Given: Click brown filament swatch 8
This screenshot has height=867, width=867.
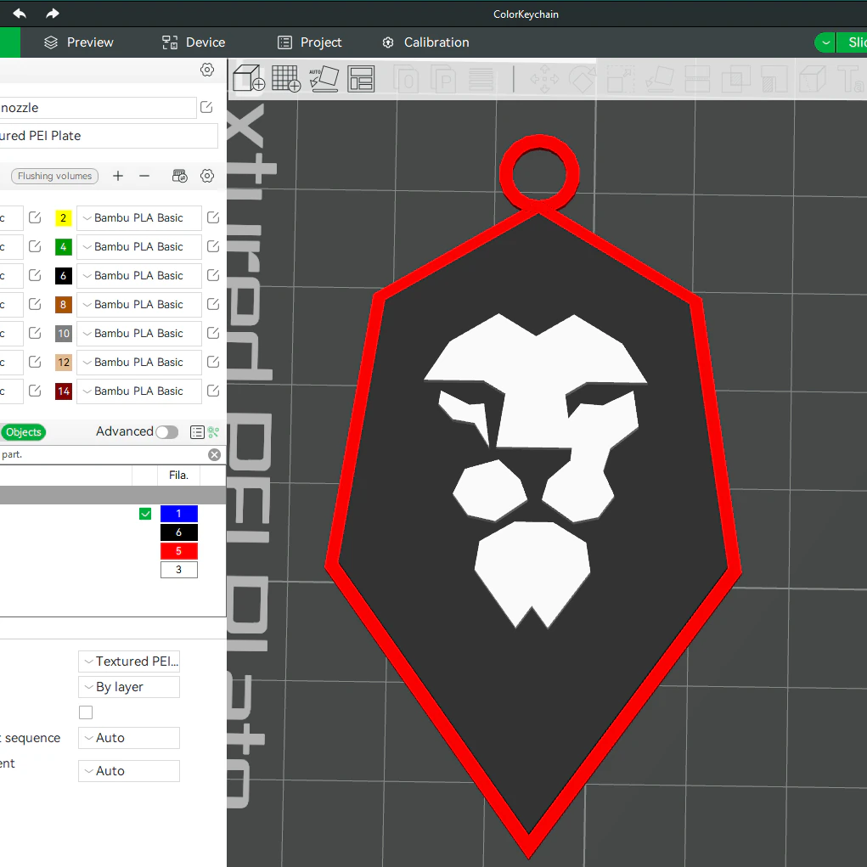Looking at the screenshot, I should [x=64, y=304].
